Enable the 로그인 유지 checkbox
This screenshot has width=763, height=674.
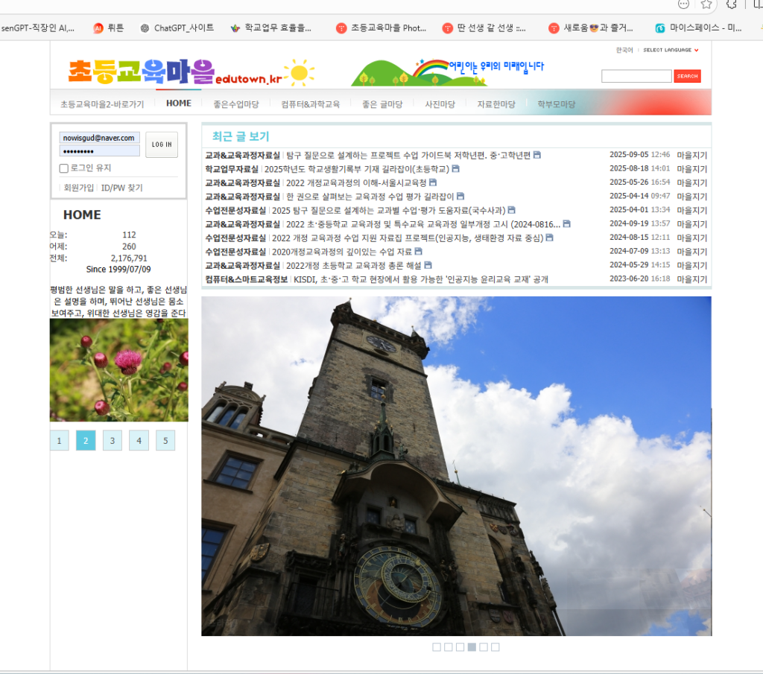[x=64, y=168]
